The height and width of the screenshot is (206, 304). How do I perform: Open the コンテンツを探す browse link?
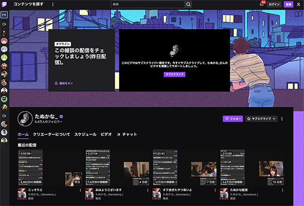(x=28, y=4)
